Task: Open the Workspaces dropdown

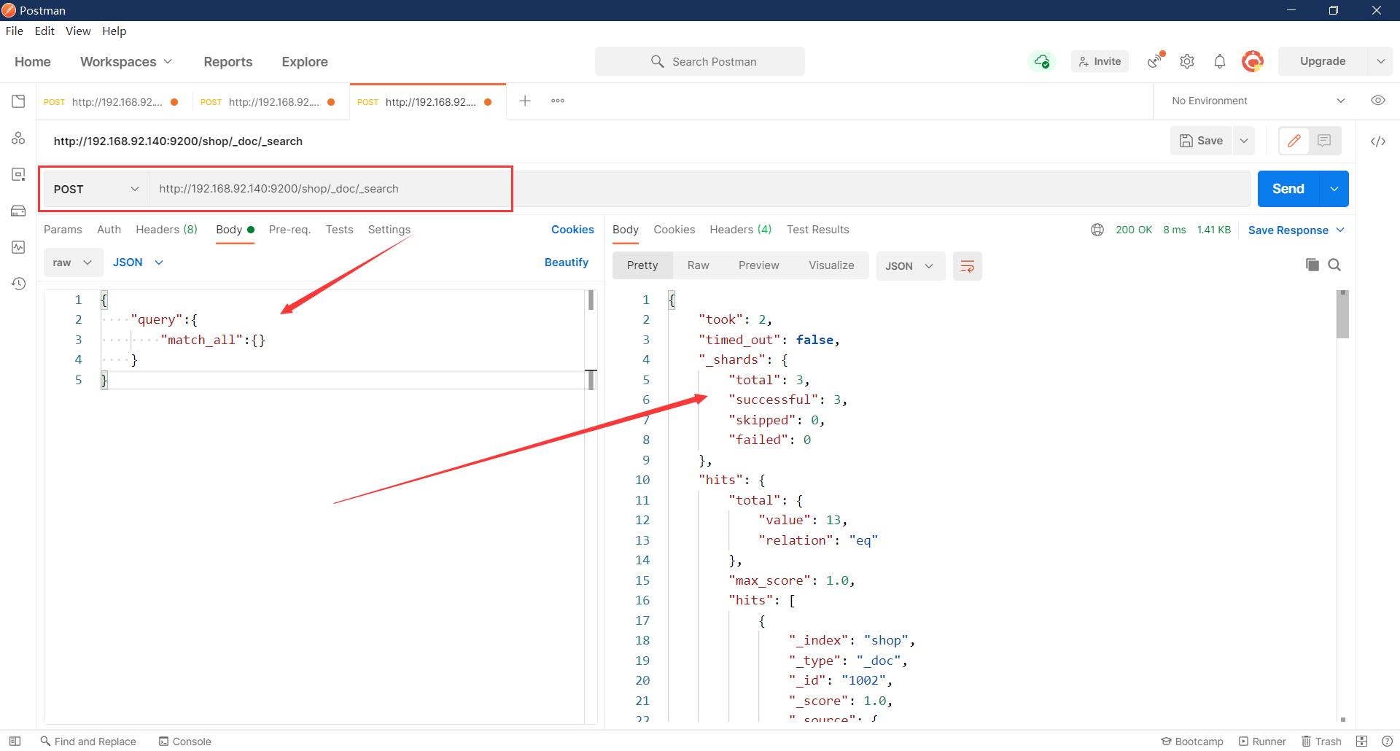Action: [126, 62]
